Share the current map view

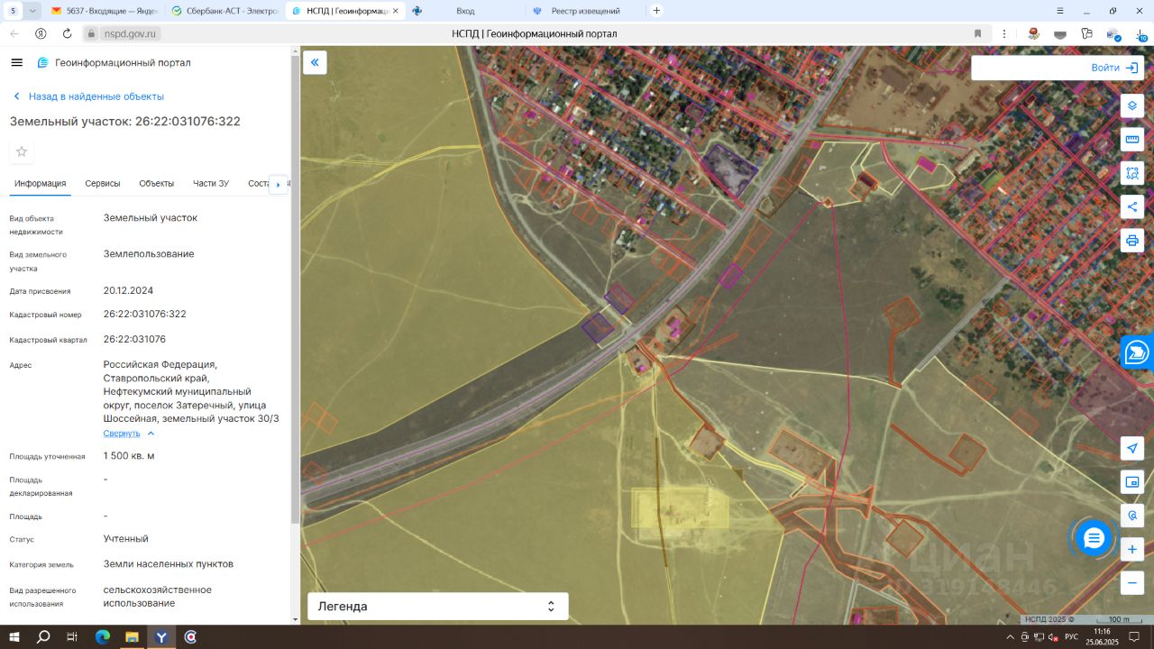click(x=1132, y=206)
